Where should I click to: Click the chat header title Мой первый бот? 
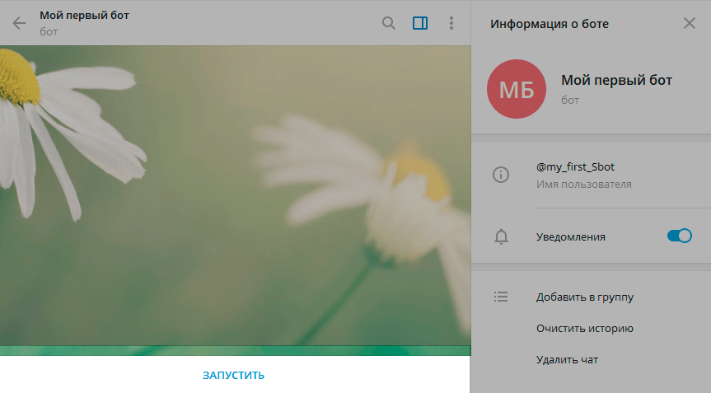(84, 16)
